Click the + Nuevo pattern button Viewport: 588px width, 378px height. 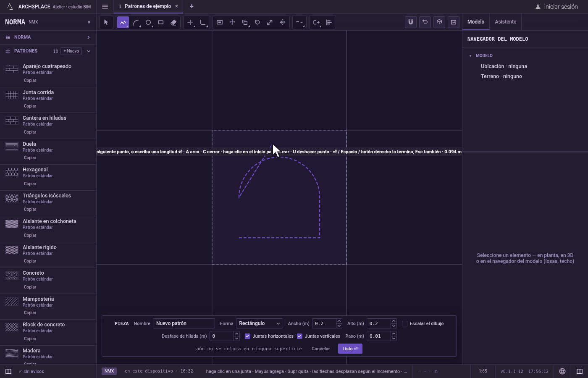click(71, 51)
